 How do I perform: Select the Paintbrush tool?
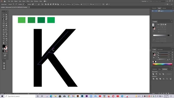[6, 23]
